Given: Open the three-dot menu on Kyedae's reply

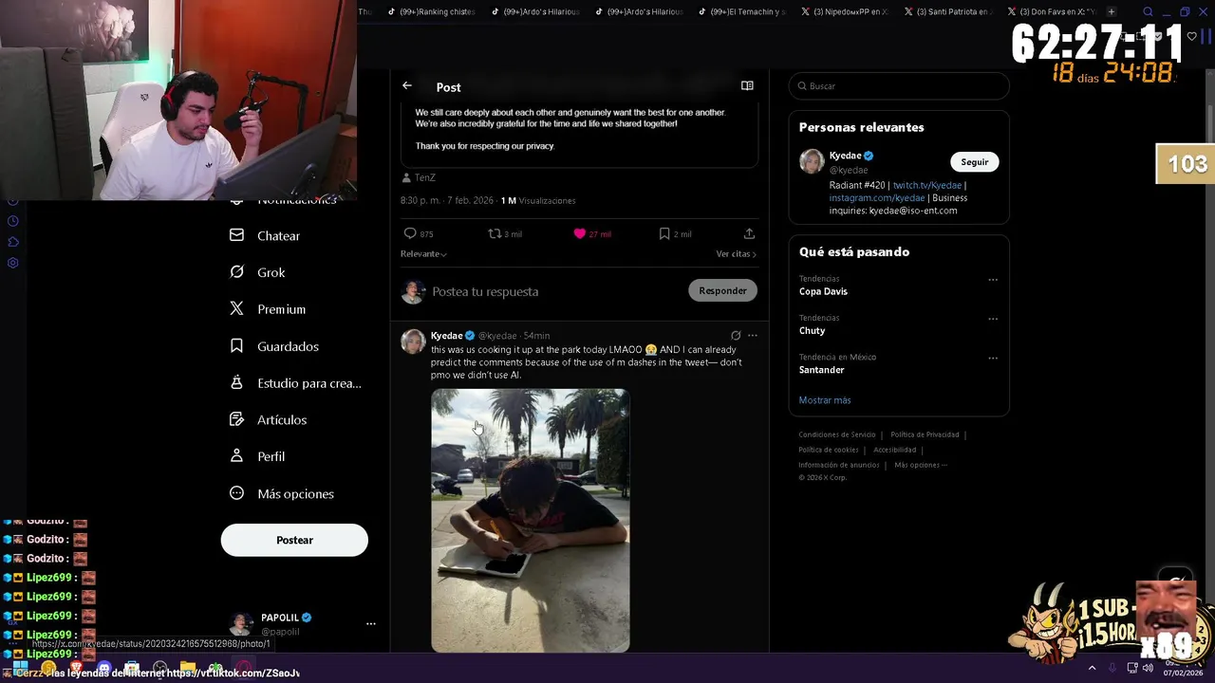Looking at the screenshot, I should (753, 335).
